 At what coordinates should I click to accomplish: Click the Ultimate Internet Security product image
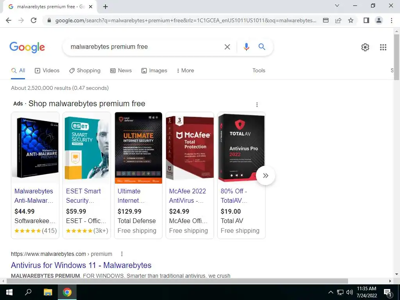[x=138, y=148]
